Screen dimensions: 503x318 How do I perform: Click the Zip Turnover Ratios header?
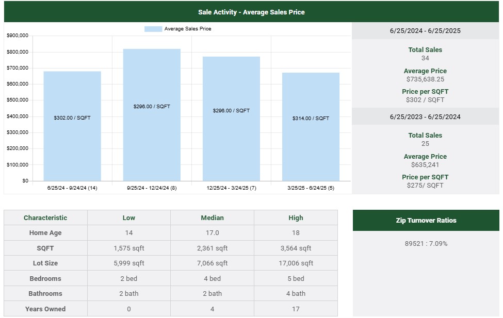coord(426,220)
